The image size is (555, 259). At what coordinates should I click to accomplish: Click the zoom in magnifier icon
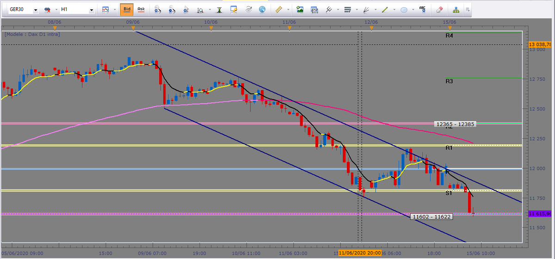point(158,9)
